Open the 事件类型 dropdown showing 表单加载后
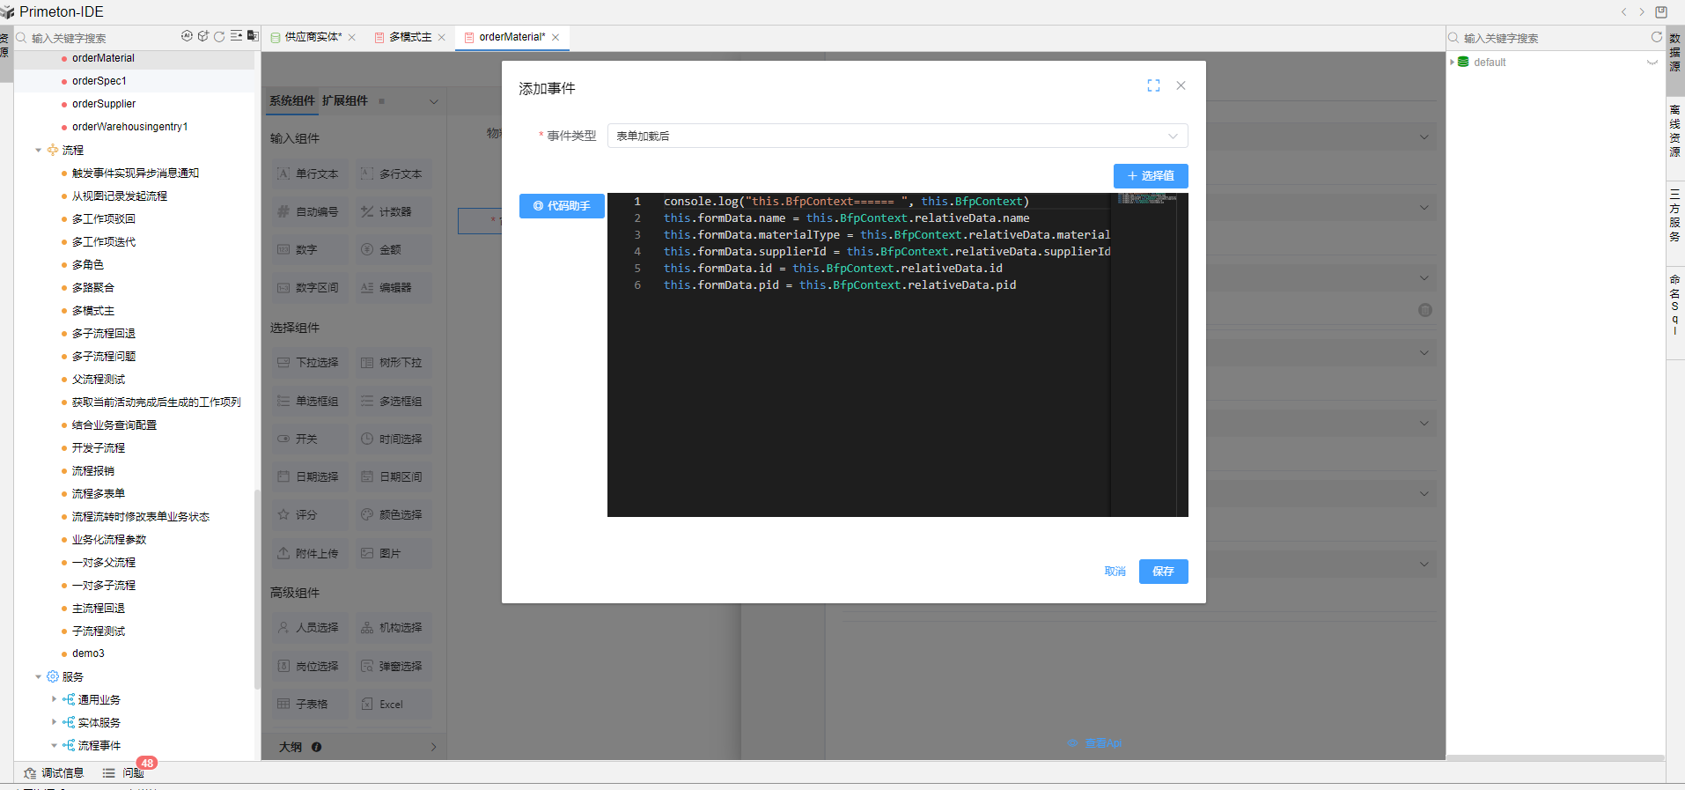Screen dimensions: 1685x790 (x=897, y=136)
